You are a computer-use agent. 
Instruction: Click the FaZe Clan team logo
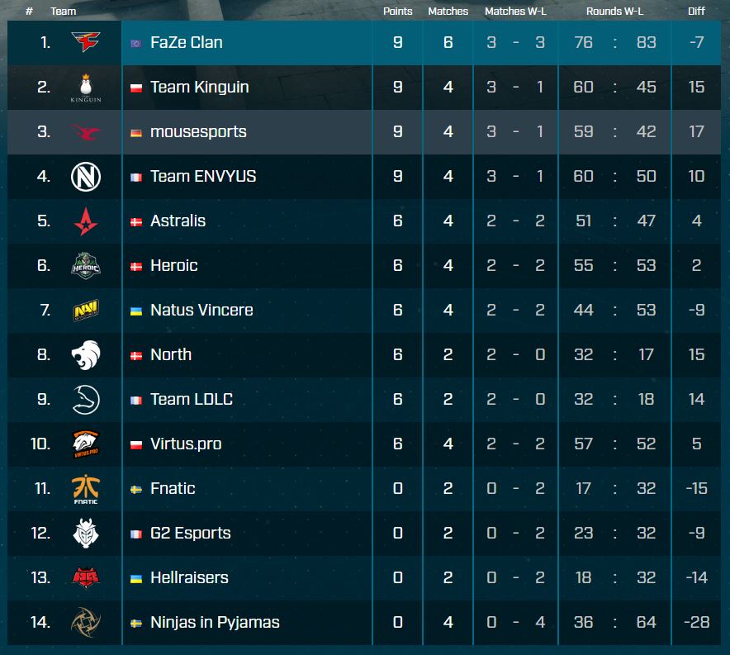(x=85, y=42)
